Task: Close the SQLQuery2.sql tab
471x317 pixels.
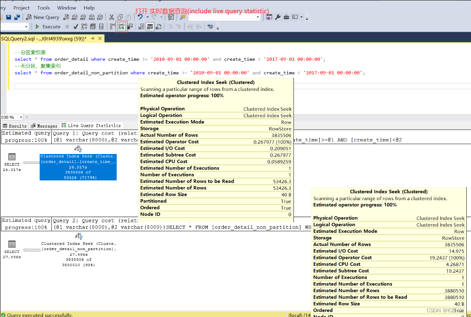Action: 100,39
